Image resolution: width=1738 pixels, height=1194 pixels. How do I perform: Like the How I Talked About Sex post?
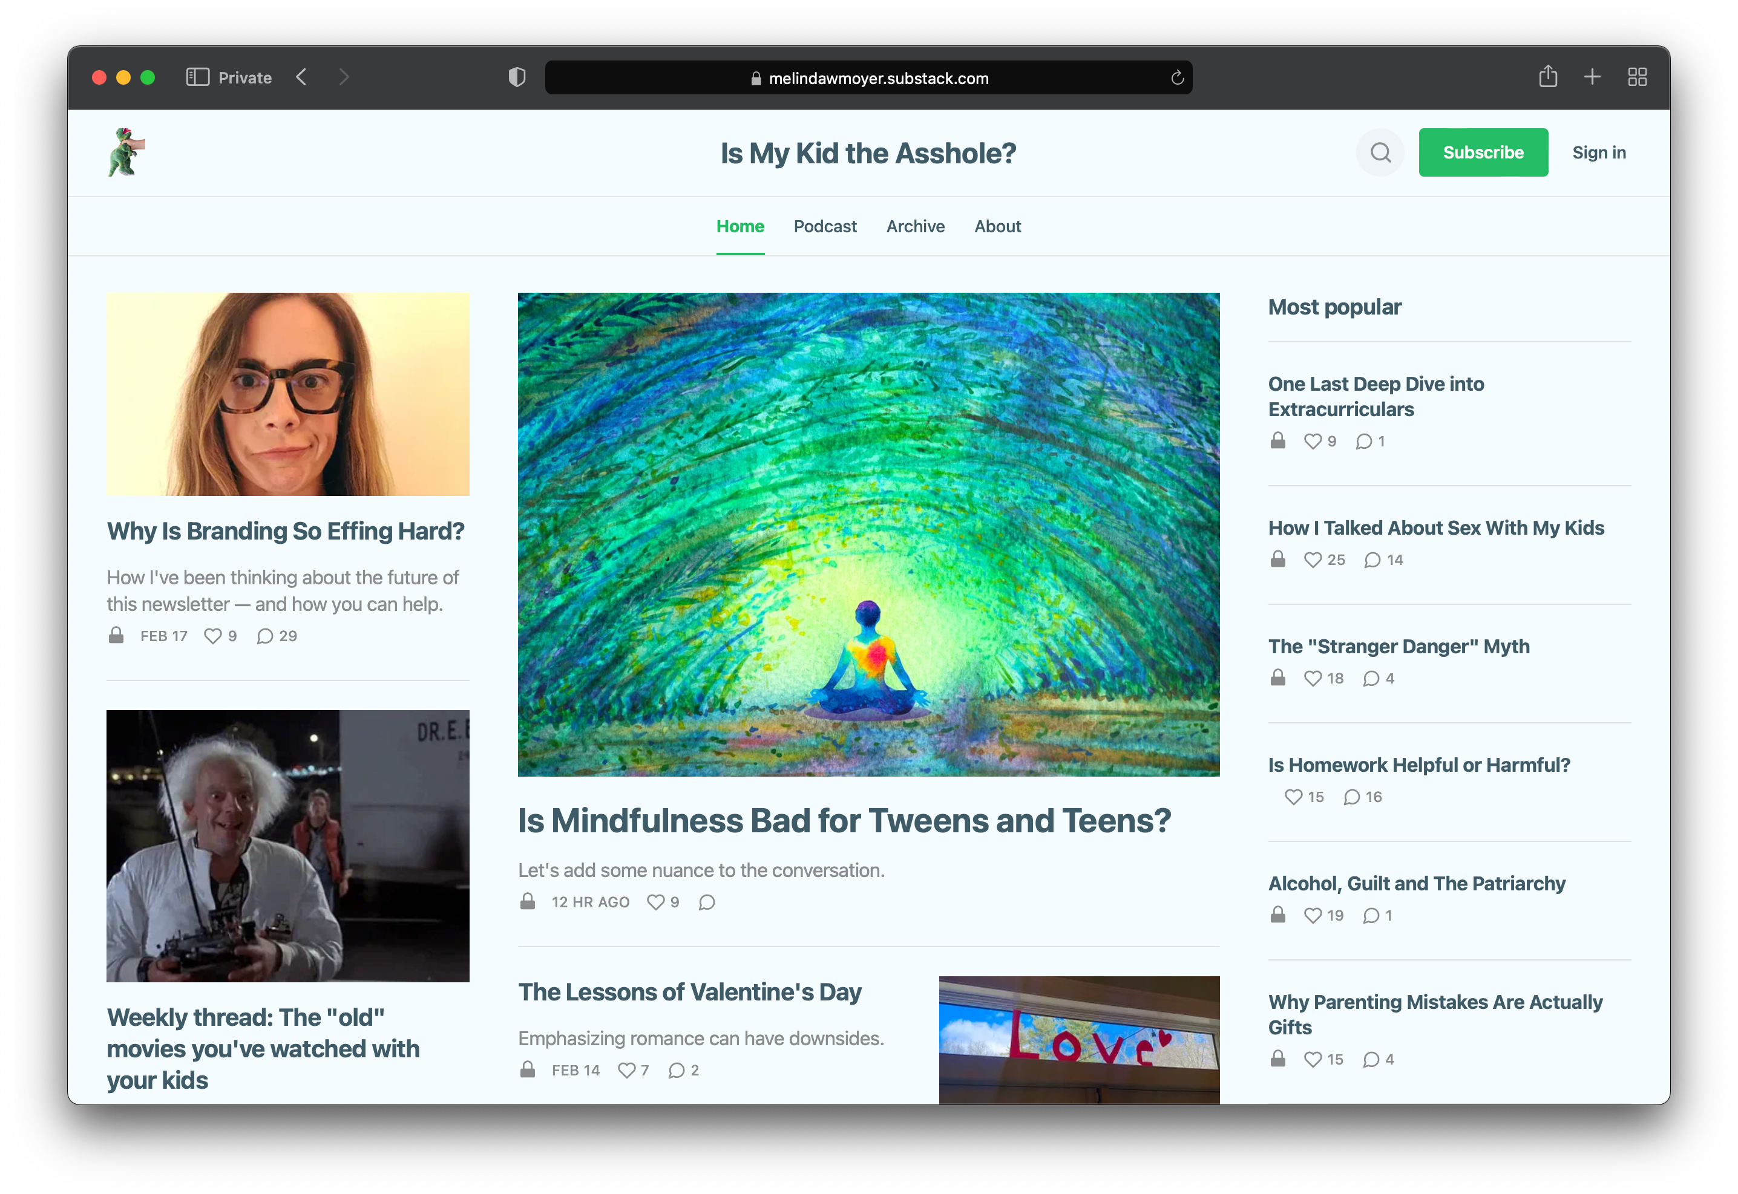[1323, 559]
